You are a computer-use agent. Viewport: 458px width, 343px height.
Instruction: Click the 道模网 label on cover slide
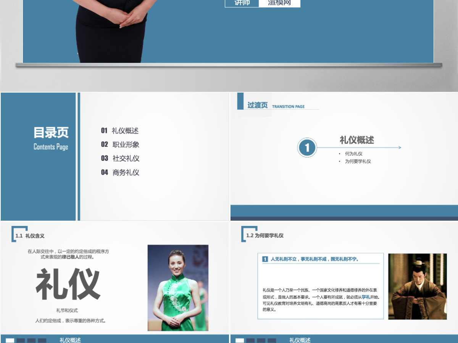[x=279, y=3]
